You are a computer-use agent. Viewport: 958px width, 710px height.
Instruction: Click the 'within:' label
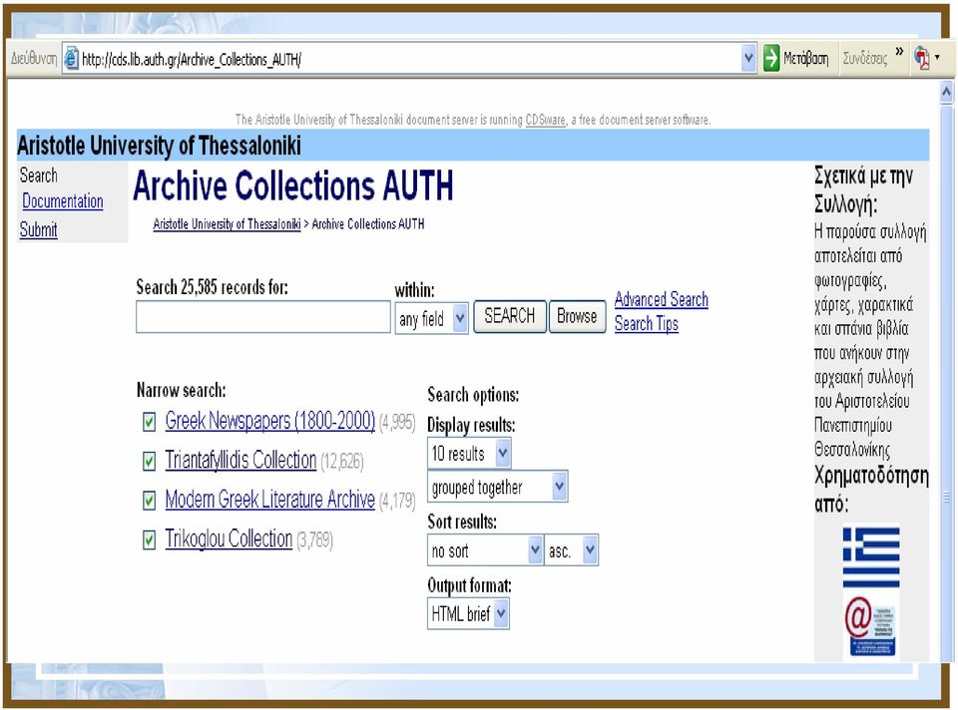click(x=415, y=290)
